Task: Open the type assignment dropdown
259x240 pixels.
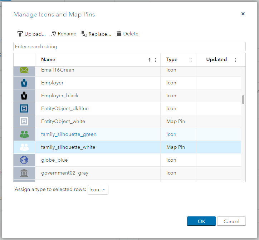Action: point(98,190)
